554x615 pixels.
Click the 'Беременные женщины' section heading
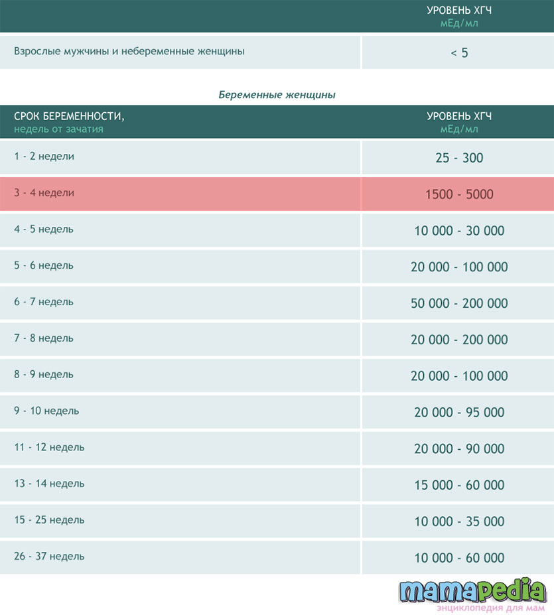pyautogui.click(x=277, y=95)
